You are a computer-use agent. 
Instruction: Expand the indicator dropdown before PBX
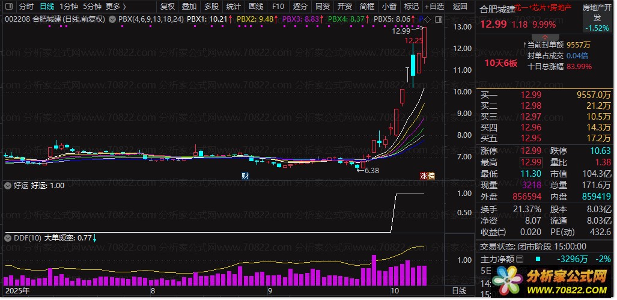coord(112,19)
